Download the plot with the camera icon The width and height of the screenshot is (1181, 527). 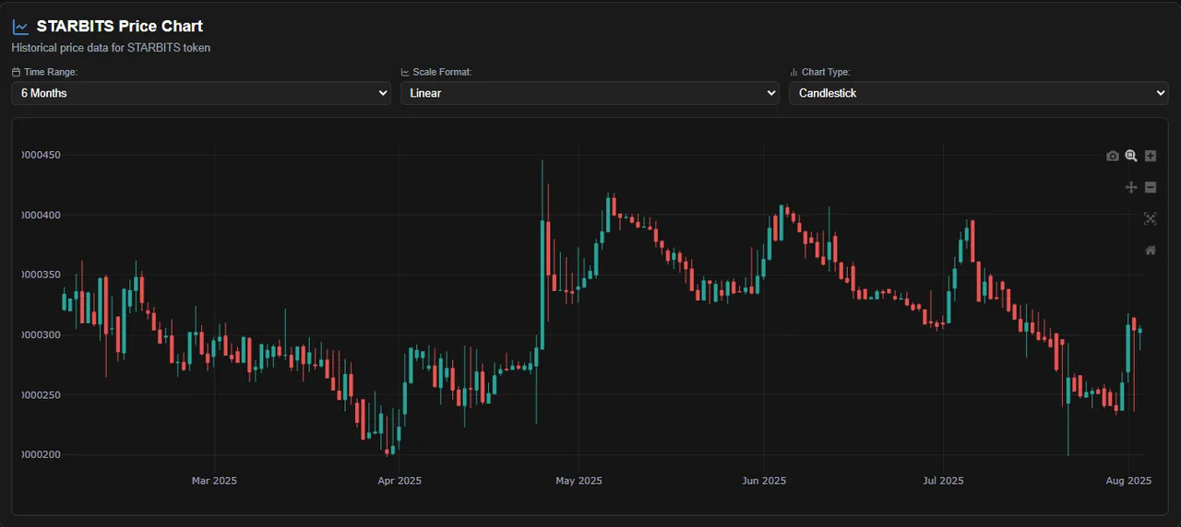tap(1113, 156)
